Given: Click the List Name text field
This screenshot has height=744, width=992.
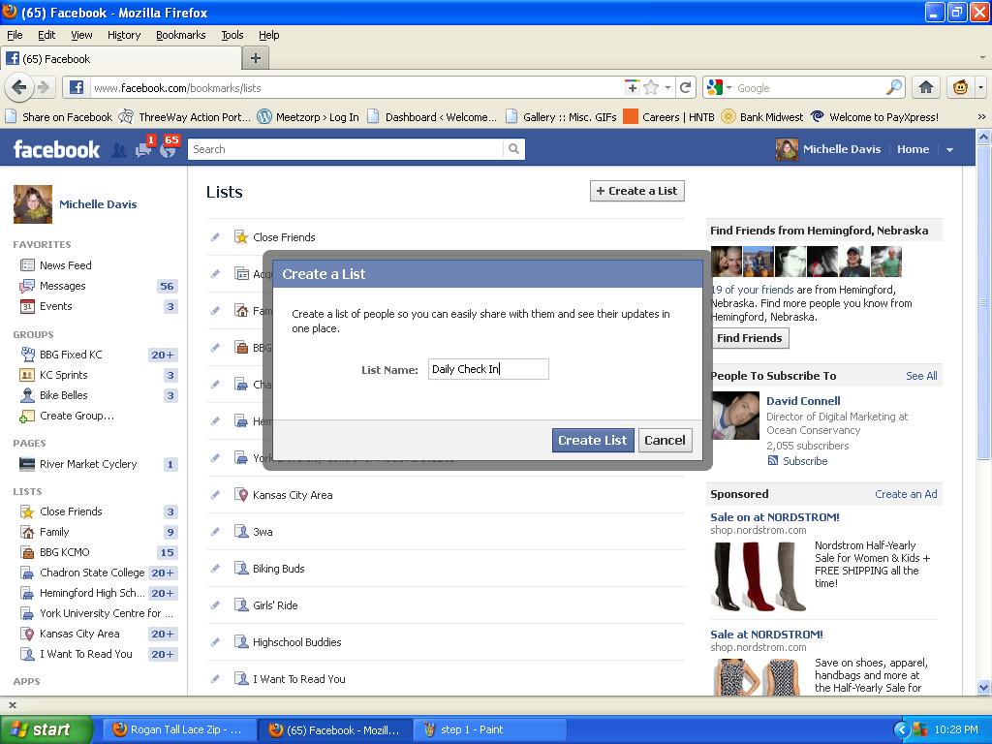Looking at the screenshot, I should coord(488,369).
